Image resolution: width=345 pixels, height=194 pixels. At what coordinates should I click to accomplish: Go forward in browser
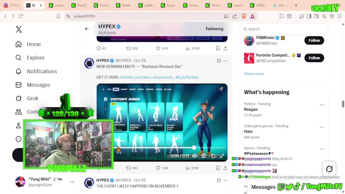[x=13, y=16]
